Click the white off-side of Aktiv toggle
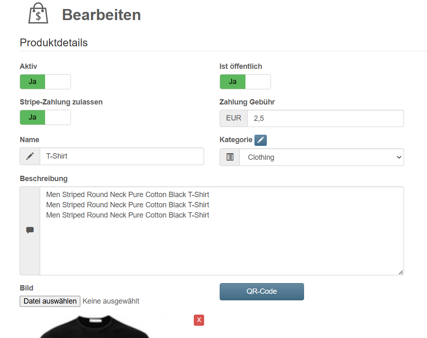 point(58,82)
